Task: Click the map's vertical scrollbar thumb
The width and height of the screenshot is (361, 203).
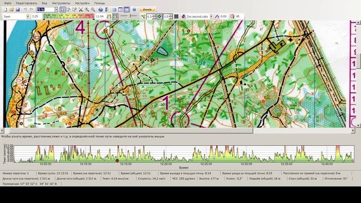Action: tap(359, 61)
